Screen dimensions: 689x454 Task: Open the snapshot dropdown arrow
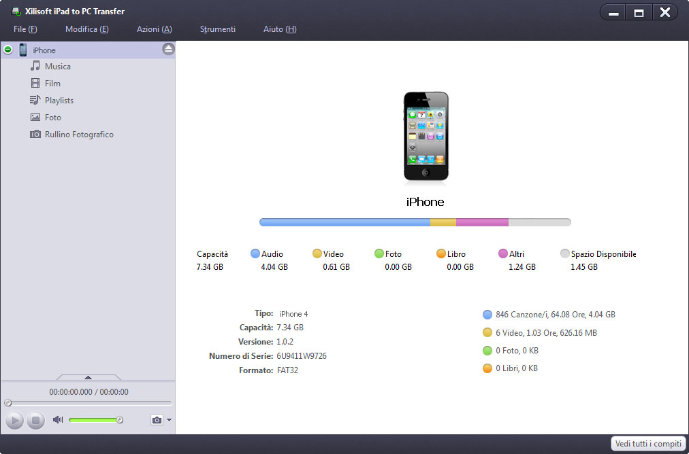[x=169, y=420]
